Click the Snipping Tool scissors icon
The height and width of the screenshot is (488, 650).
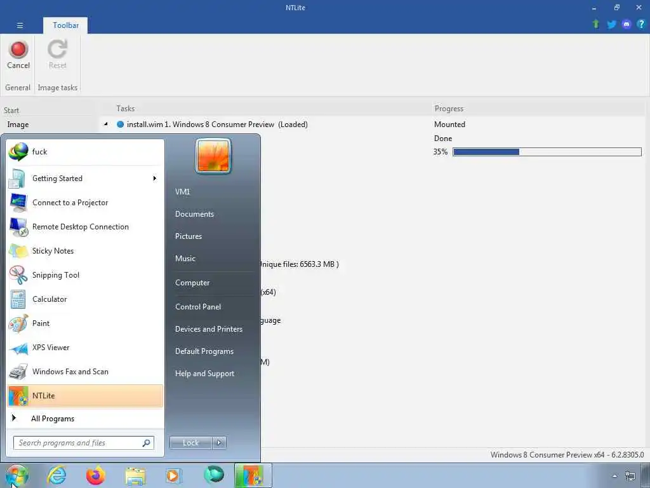pos(18,274)
